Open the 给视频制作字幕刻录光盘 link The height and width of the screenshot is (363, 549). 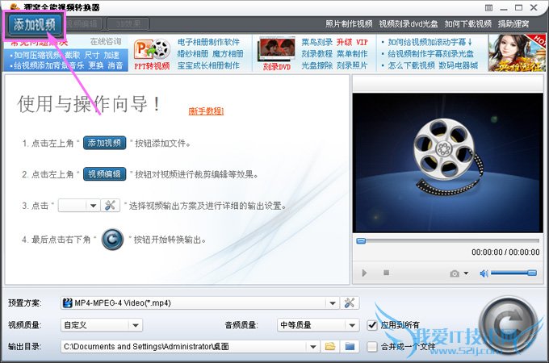point(430,54)
